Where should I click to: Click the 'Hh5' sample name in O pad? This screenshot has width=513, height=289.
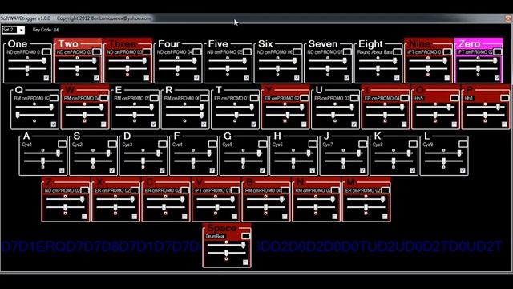(418, 98)
